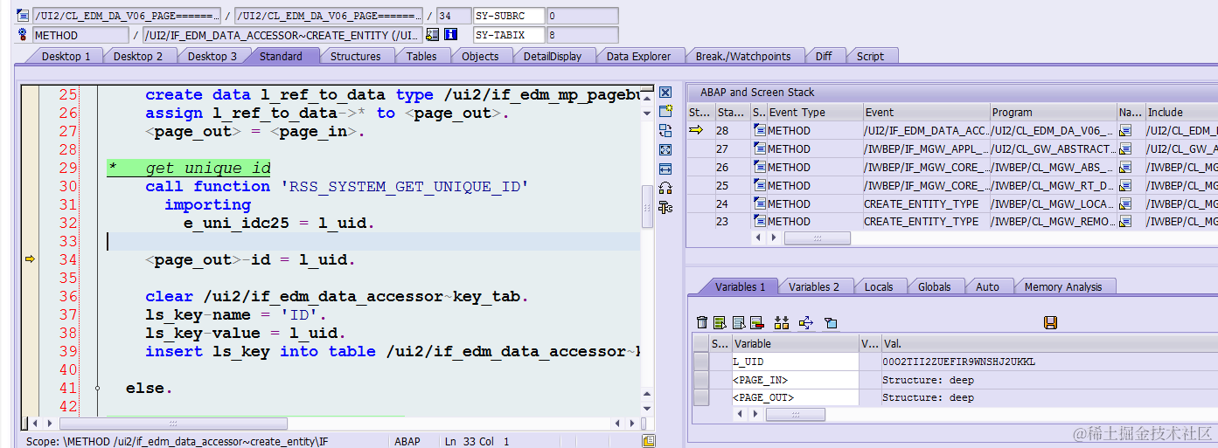Click the L_UID variable name cell
This screenshot has height=448, width=1218.
795,362
